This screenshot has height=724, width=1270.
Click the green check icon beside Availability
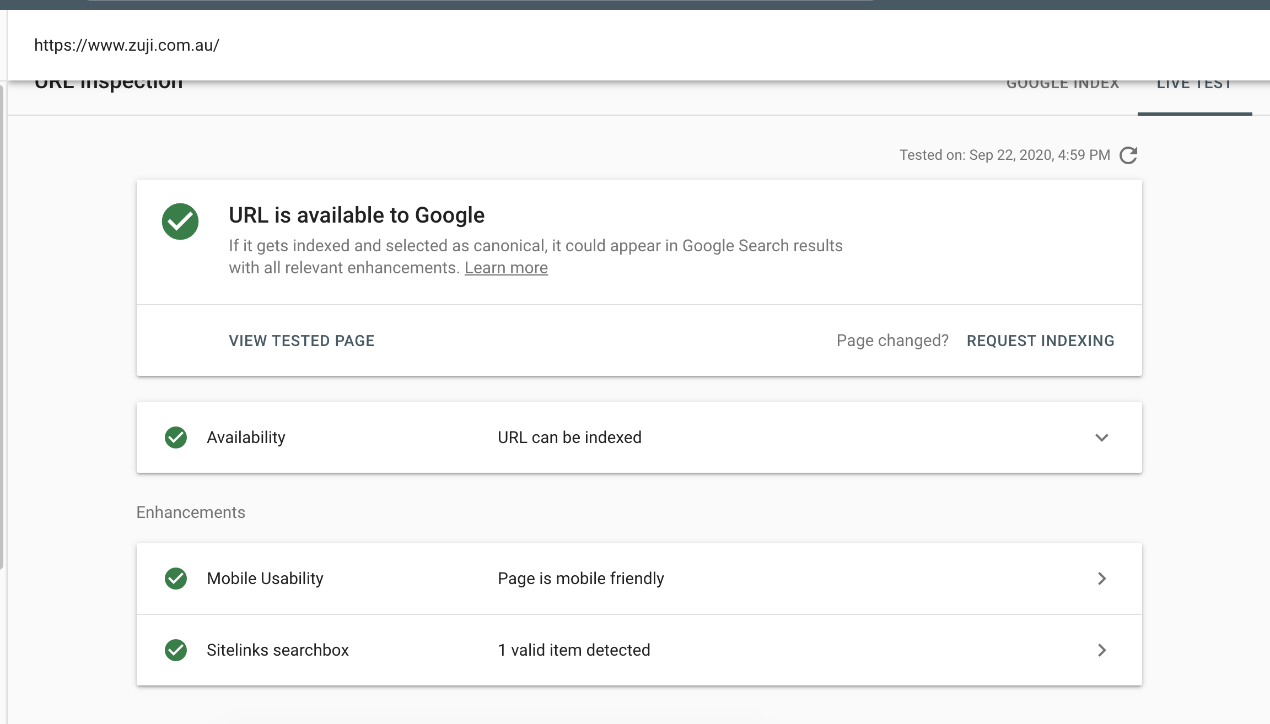(x=176, y=437)
